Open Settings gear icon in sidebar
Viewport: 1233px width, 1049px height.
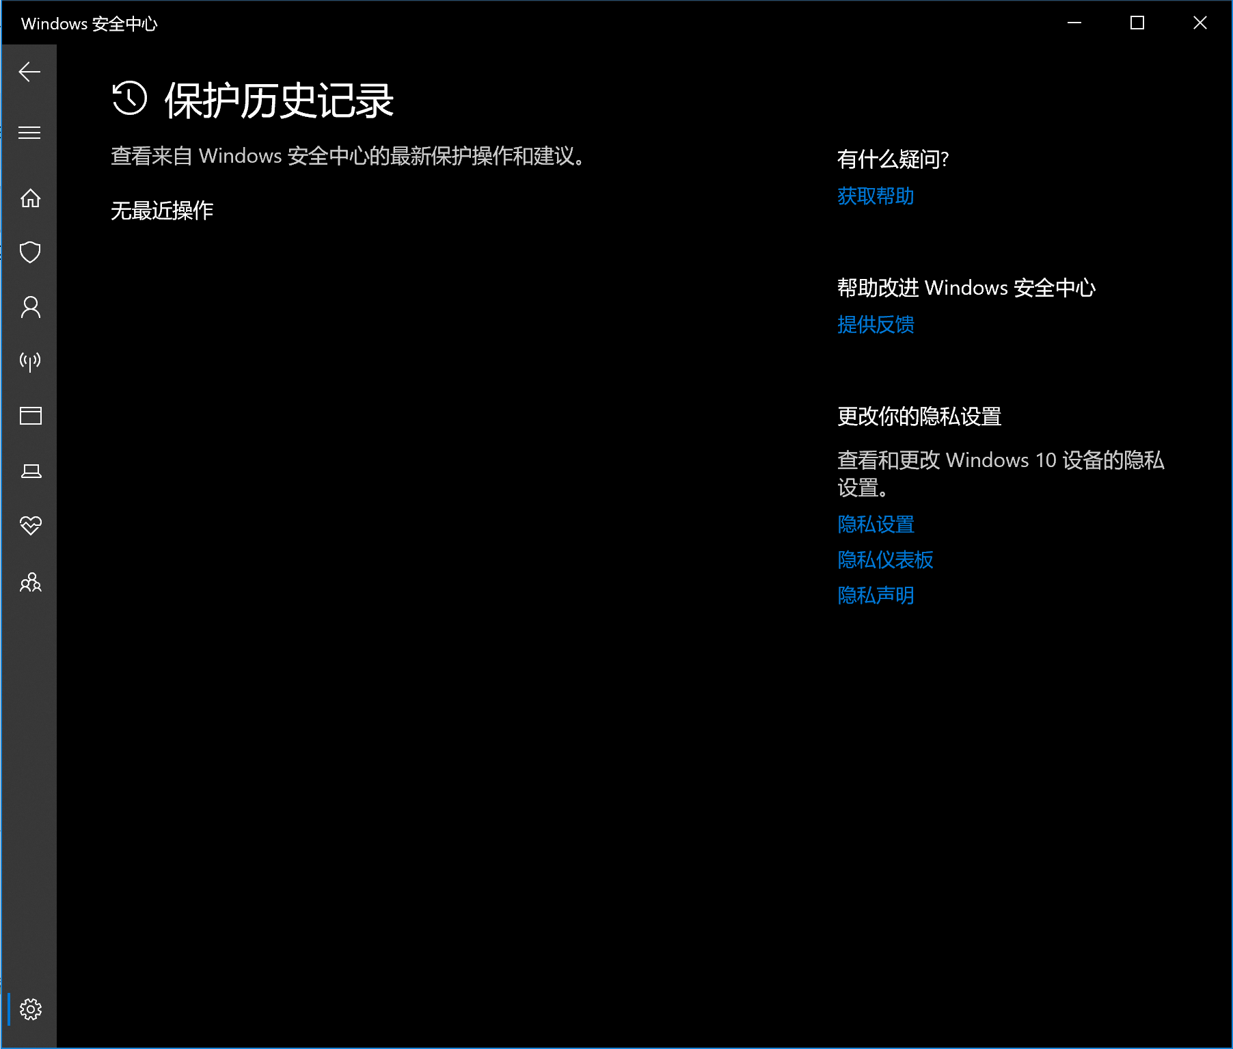30,1009
